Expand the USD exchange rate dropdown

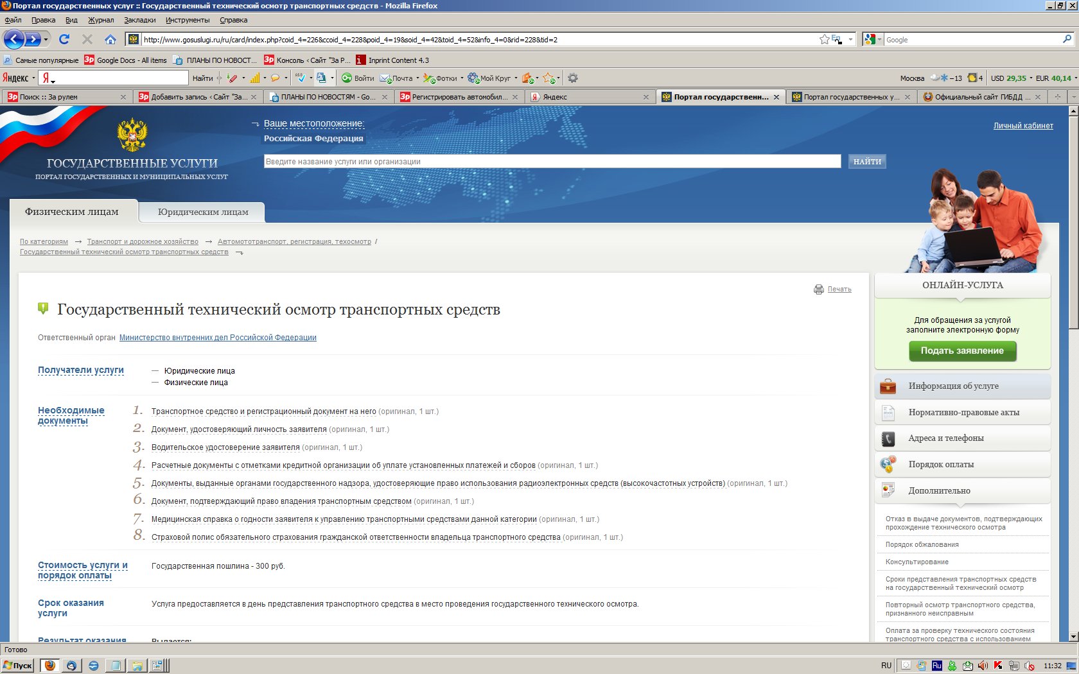click(x=1031, y=78)
